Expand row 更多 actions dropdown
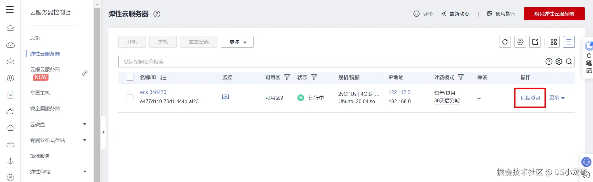The width and height of the screenshot is (593, 182). tap(557, 98)
